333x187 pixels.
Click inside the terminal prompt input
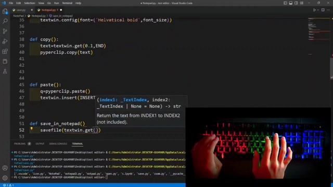coord(107,177)
